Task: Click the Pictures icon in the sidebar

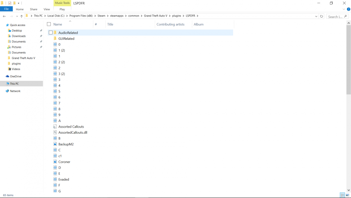Action: click(9, 47)
